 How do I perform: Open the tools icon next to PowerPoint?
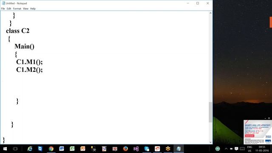point(93,149)
